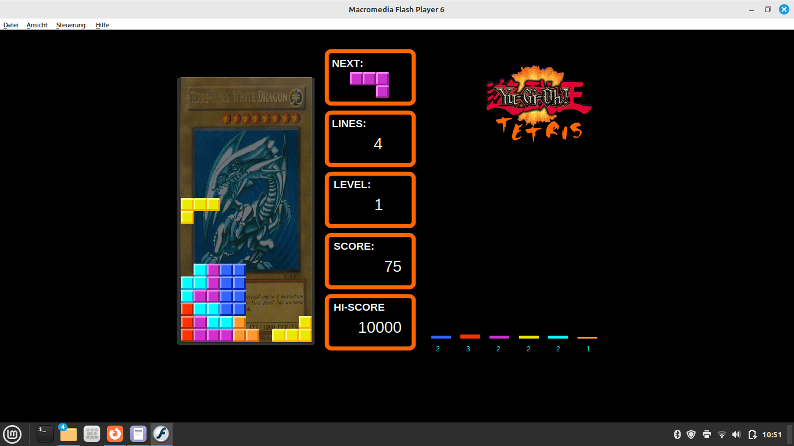Click the HI-SCORE value 10000
794x446 pixels.
coord(380,328)
